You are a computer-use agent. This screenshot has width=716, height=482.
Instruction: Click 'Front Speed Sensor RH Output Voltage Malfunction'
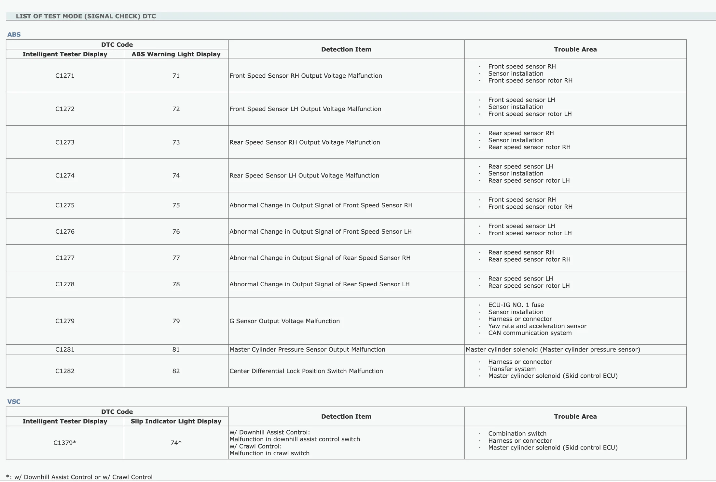pos(306,76)
